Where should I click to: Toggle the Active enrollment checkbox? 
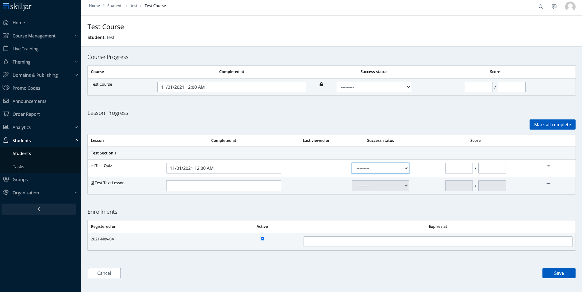point(262,239)
